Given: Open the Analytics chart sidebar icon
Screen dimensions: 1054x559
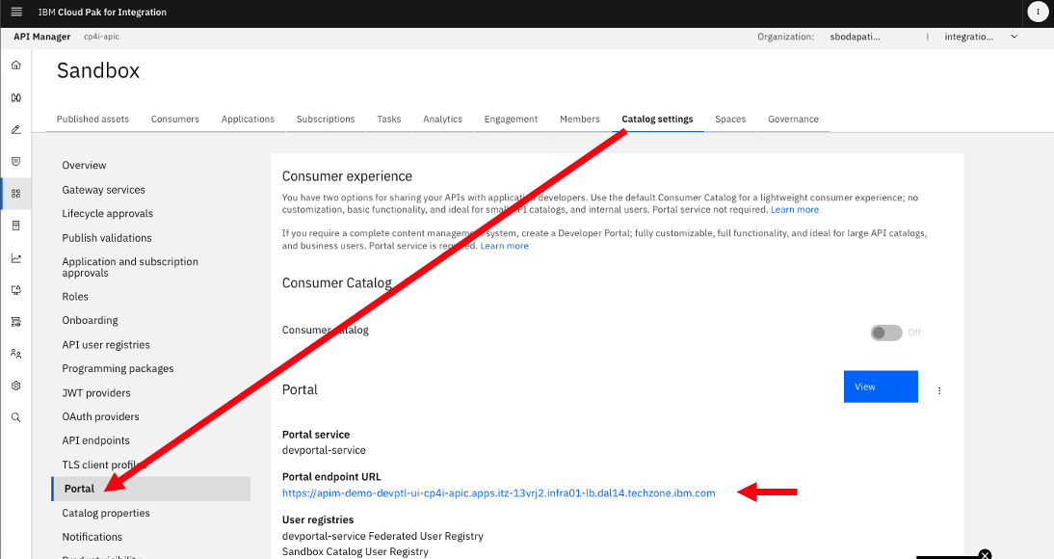Looking at the screenshot, I should click(x=16, y=257).
